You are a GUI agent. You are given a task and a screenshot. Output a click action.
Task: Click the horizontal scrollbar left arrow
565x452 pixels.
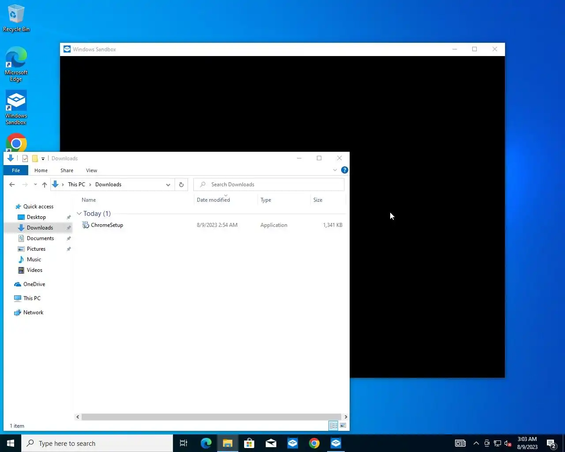pos(78,417)
